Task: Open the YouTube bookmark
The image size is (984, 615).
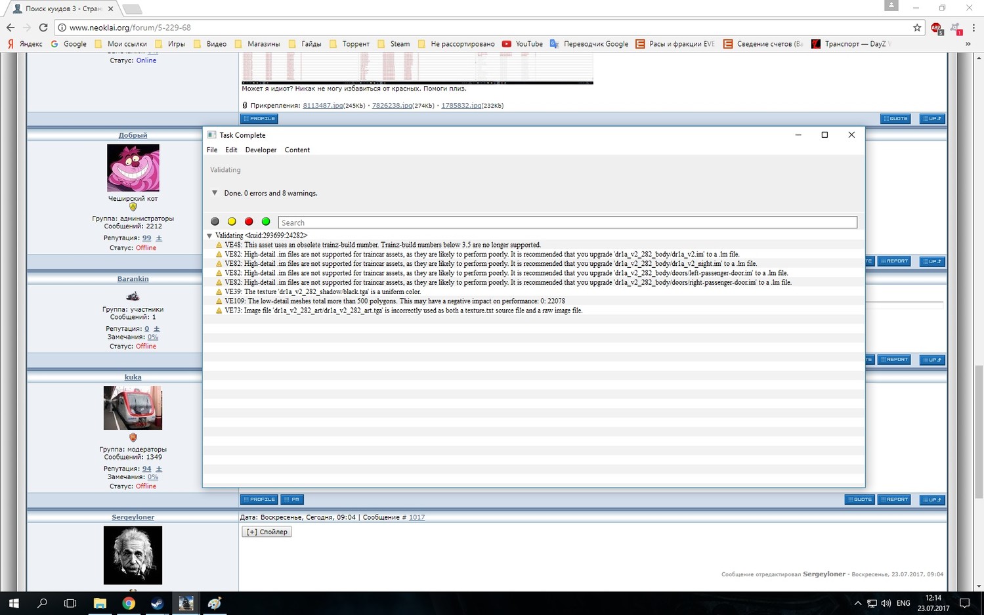Action: pos(523,44)
